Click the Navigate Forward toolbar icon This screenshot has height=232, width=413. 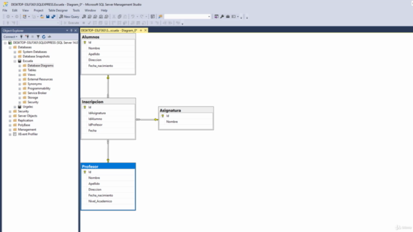click(x=17, y=17)
